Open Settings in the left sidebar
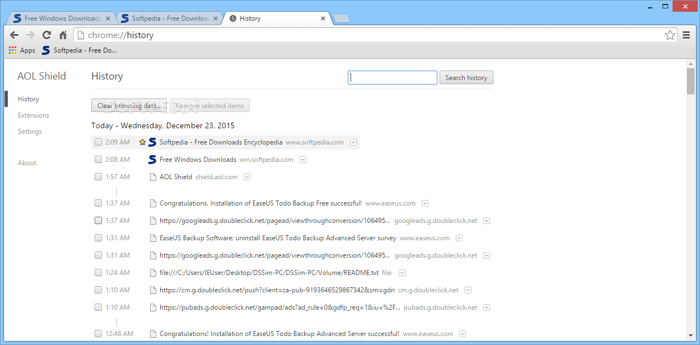The width and height of the screenshot is (700, 345). tap(30, 132)
